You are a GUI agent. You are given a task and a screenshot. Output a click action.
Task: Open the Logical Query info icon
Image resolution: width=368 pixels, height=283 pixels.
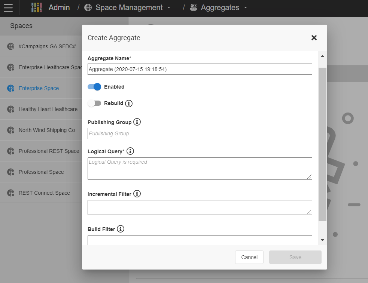pos(130,151)
